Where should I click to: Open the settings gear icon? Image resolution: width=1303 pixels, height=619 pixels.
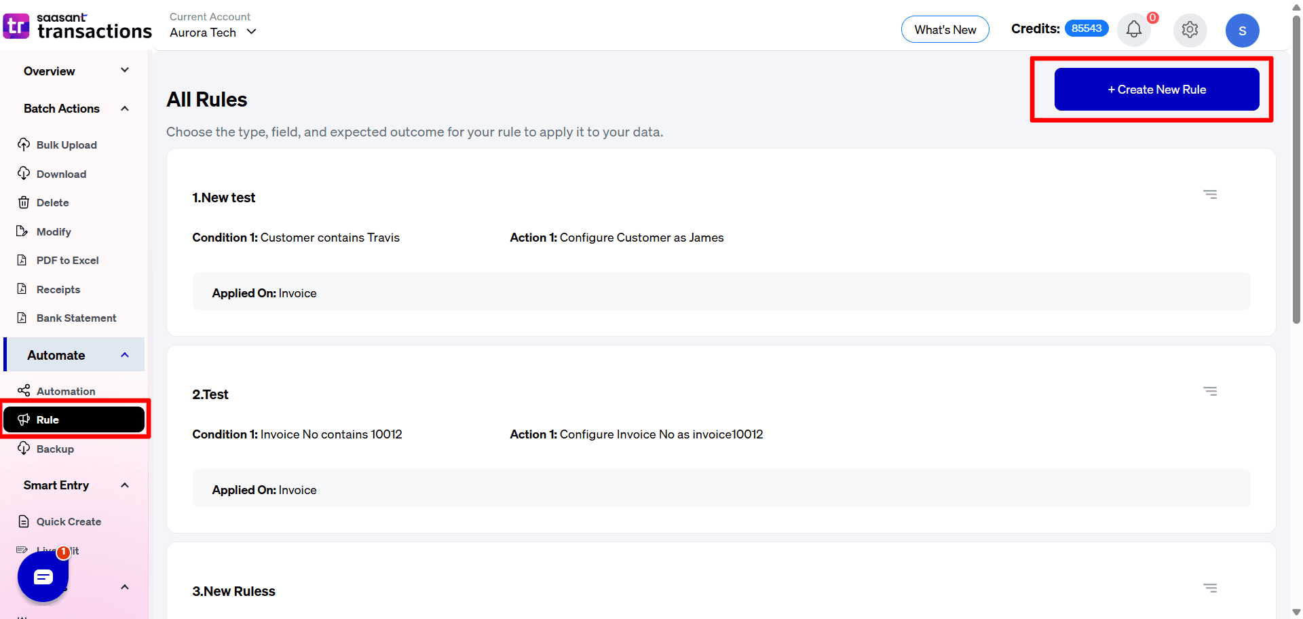1190,30
